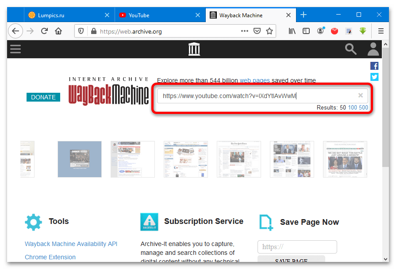Screen dimensions: 396x269
Task: Go to the Firefox home page icon
Action: tap(58, 31)
